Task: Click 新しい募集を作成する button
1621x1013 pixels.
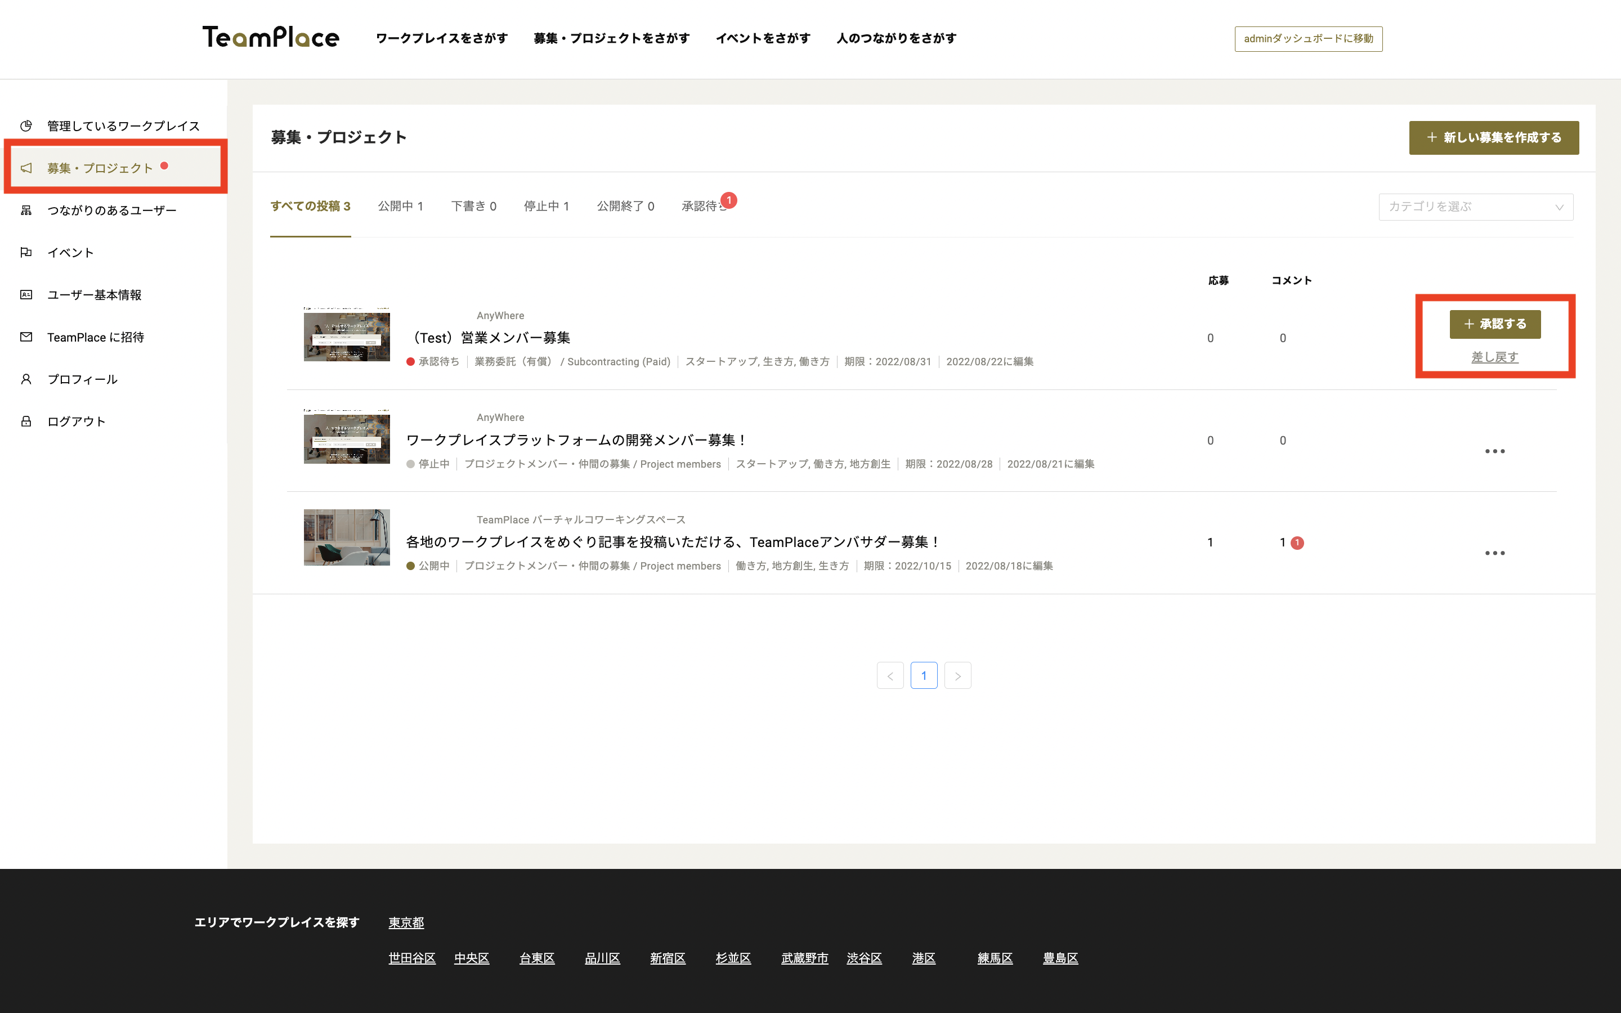Action: coord(1494,138)
